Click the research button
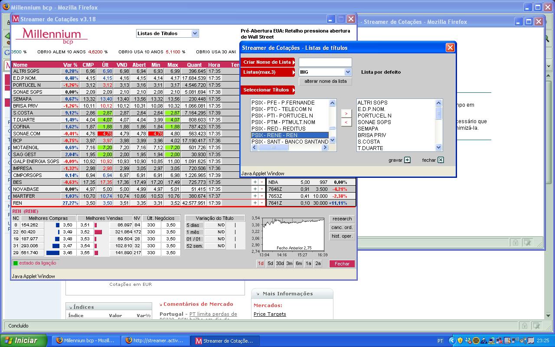Viewport: 555px width, 347px height. tap(342, 219)
